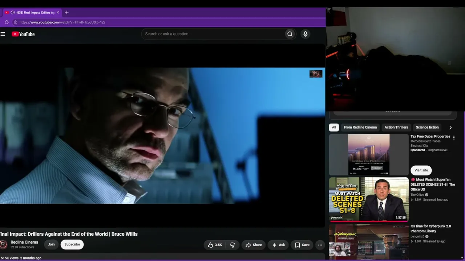Subscribe to Redline Cinema
This screenshot has width=465, height=261.
(x=72, y=244)
